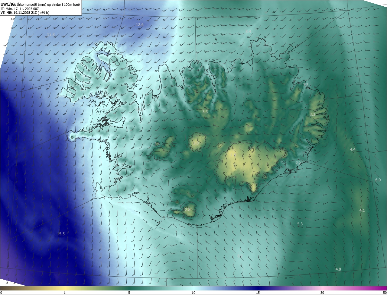387x295 pixels.
Task: Click the 4.8 value label on the map
Action: (x=338, y=269)
